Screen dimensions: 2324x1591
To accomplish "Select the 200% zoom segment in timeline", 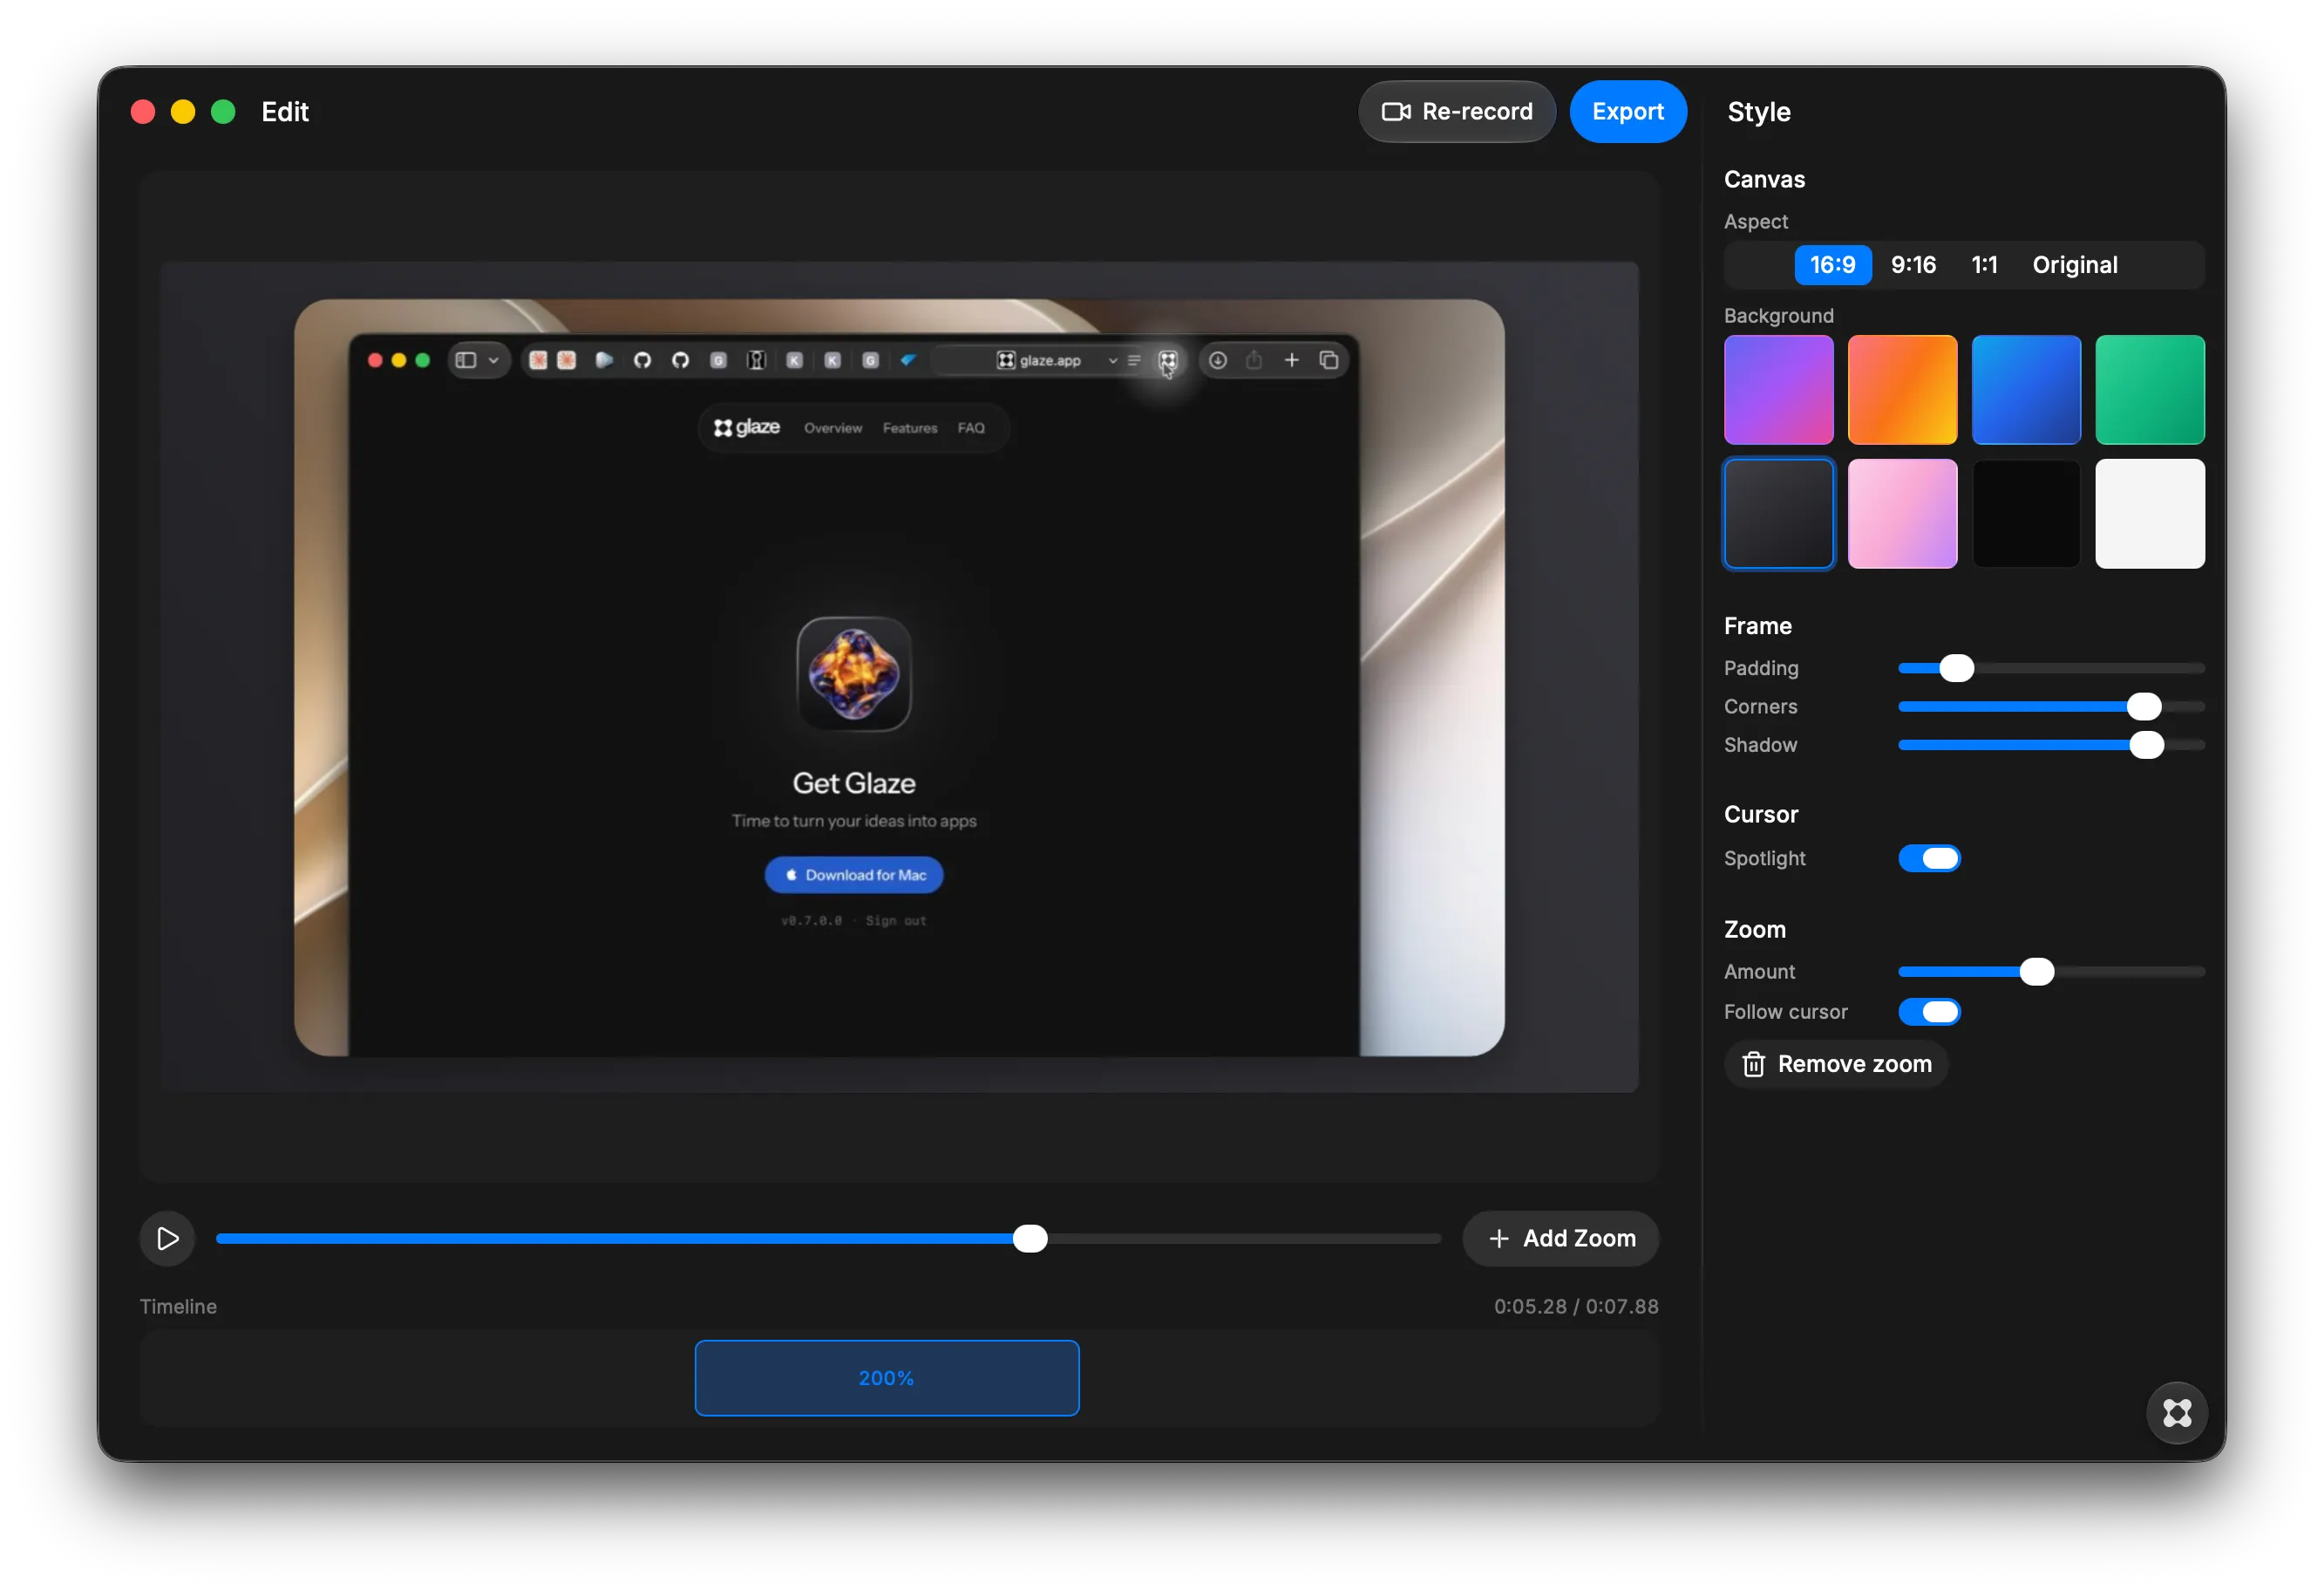I will [x=887, y=1378].
